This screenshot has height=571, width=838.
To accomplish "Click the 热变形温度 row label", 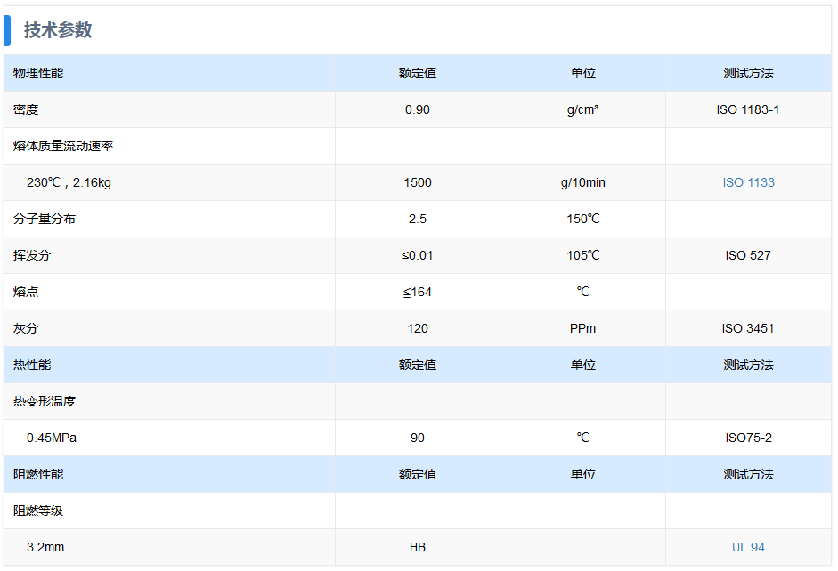I will click(x=45, y=401).
